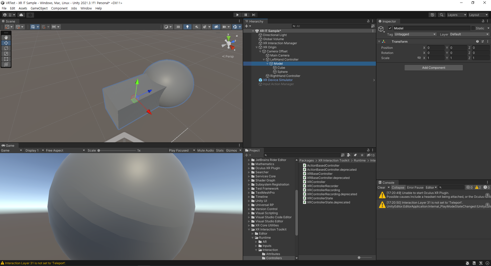Toggle scene lighting bulb
This screenshot has width=491, height=266.
coord(187,27)
